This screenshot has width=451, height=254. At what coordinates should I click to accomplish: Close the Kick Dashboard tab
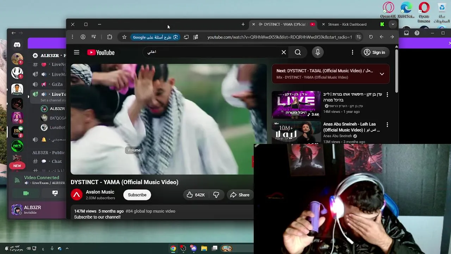click(323, 24)
